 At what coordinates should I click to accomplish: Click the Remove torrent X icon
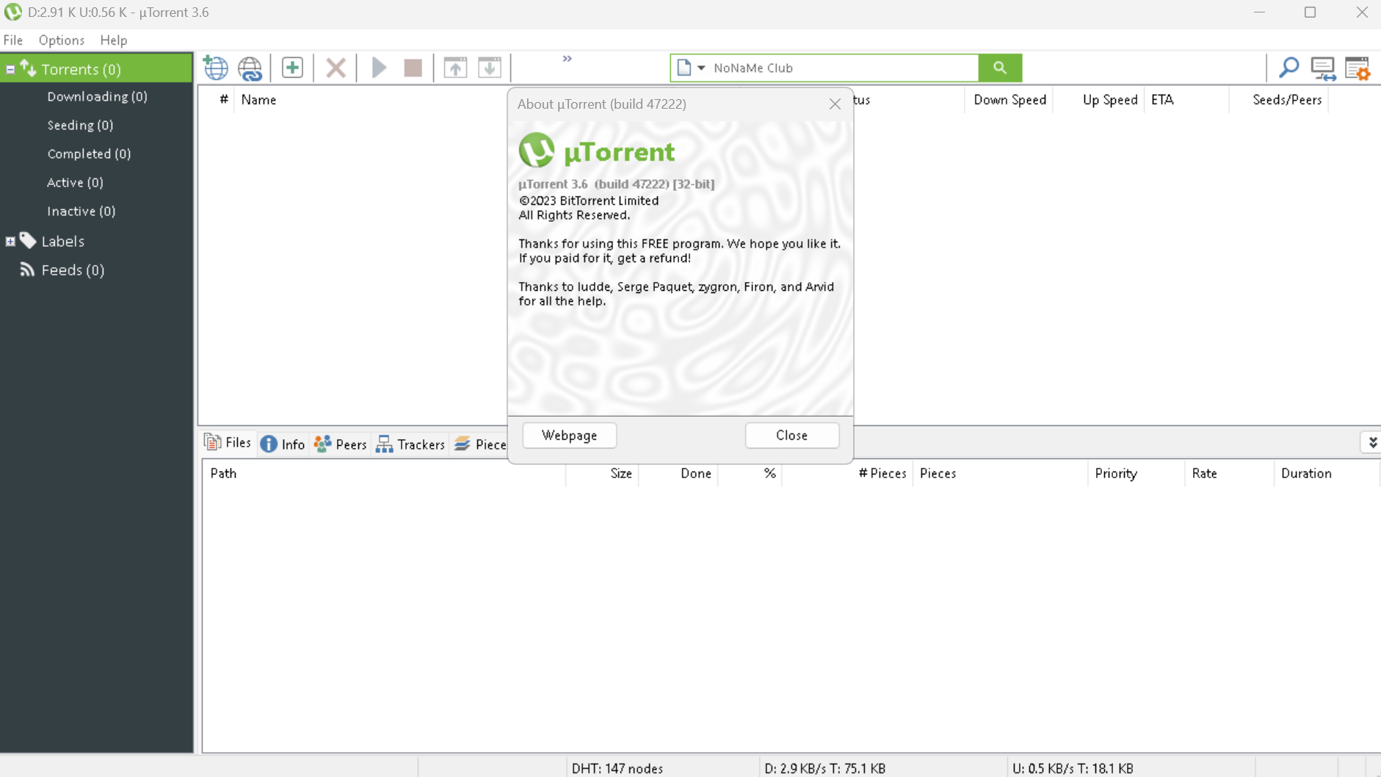coord(336,68)
